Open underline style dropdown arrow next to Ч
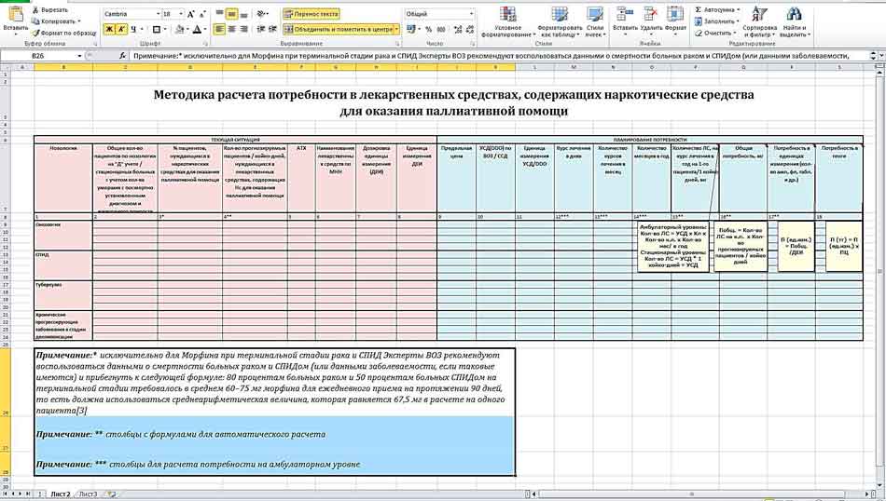 pyautogui.click(x=142, y=29)
